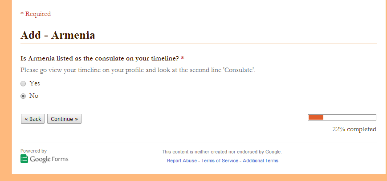
Task: Open the Terms of Service link
Action: 220,161
